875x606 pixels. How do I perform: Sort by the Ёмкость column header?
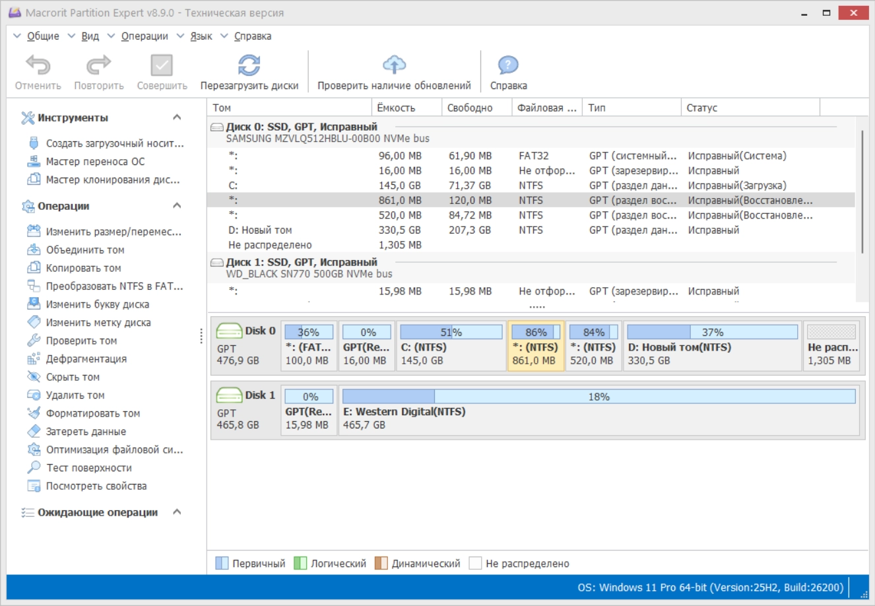click(x=396, y=108)
